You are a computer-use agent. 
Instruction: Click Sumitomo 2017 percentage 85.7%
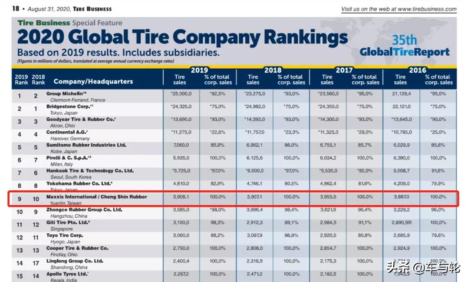365,145
